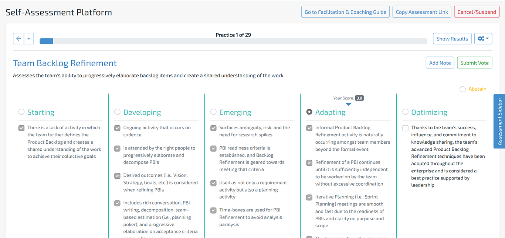The image size is (505, 238).
Task: Select the Starting radio button
Action: coord(21,112)
